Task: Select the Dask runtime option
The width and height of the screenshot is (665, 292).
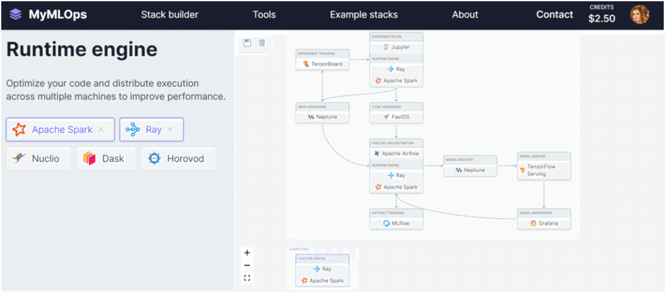Action: click(105, 158)
